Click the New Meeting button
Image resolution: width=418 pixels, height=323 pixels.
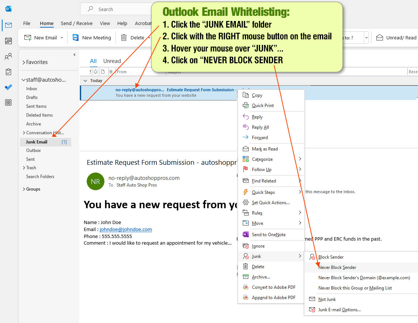[92, 38]
